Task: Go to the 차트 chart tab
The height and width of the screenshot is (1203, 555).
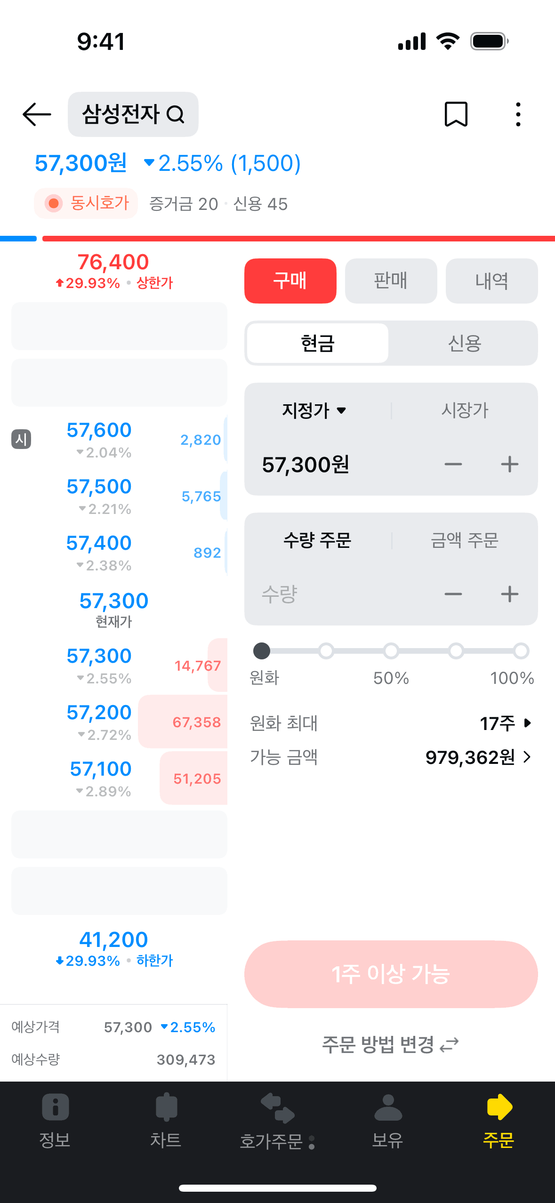Action: (166, 1121)
